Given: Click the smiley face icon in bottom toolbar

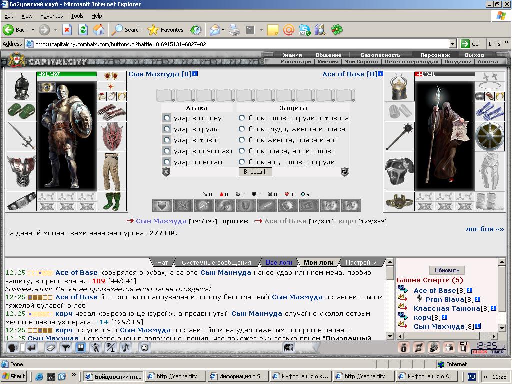Looking at the screenshot, I should [x=144, y=348].
